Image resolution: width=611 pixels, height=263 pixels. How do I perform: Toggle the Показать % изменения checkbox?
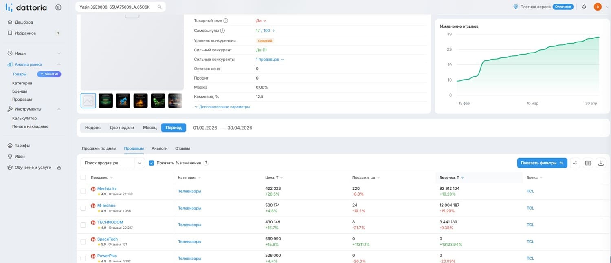pos(152,163)
